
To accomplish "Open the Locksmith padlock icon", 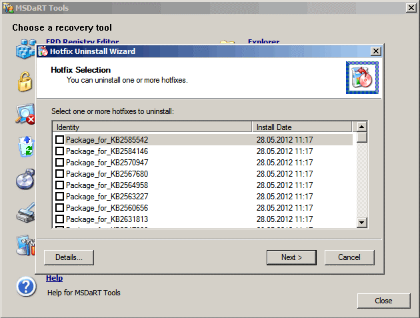I will coord(25,82).
